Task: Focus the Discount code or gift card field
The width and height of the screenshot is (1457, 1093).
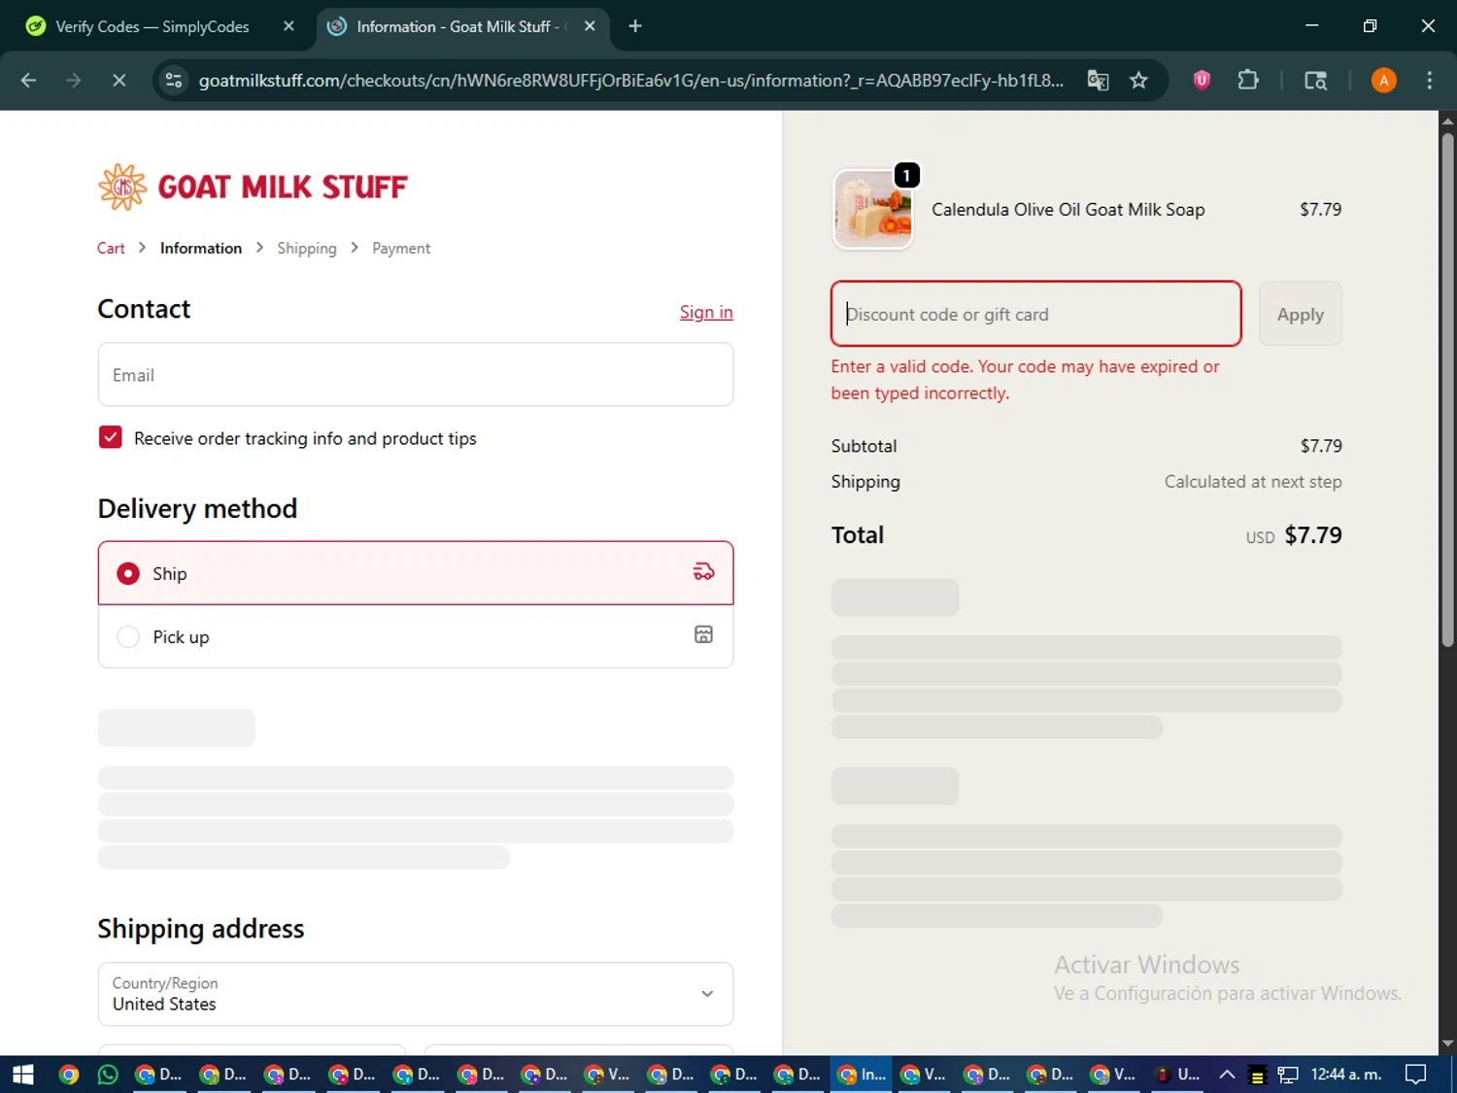Action: click(x=1036, y=314)
